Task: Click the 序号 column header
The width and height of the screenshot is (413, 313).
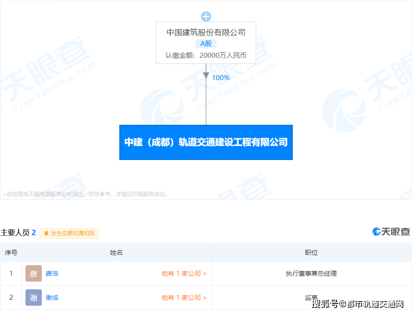Action: pos(11,252)
